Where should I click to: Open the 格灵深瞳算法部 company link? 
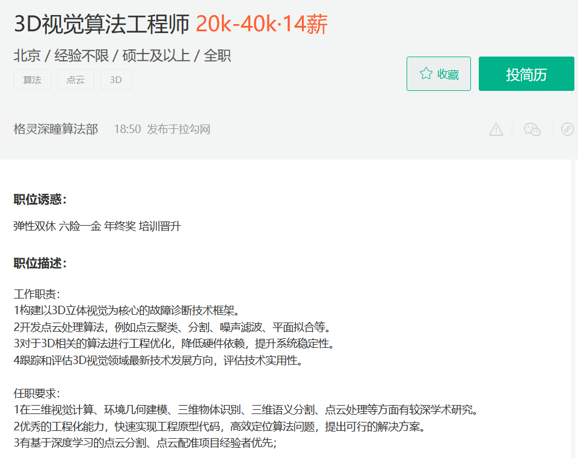[56, 129]
